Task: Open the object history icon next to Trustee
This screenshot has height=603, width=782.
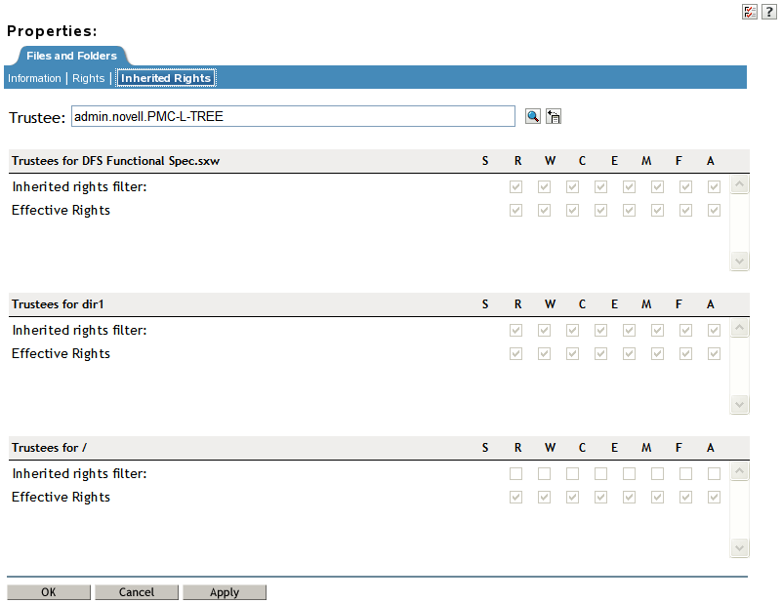Action: pyautogui.click(x=554, y=117)
